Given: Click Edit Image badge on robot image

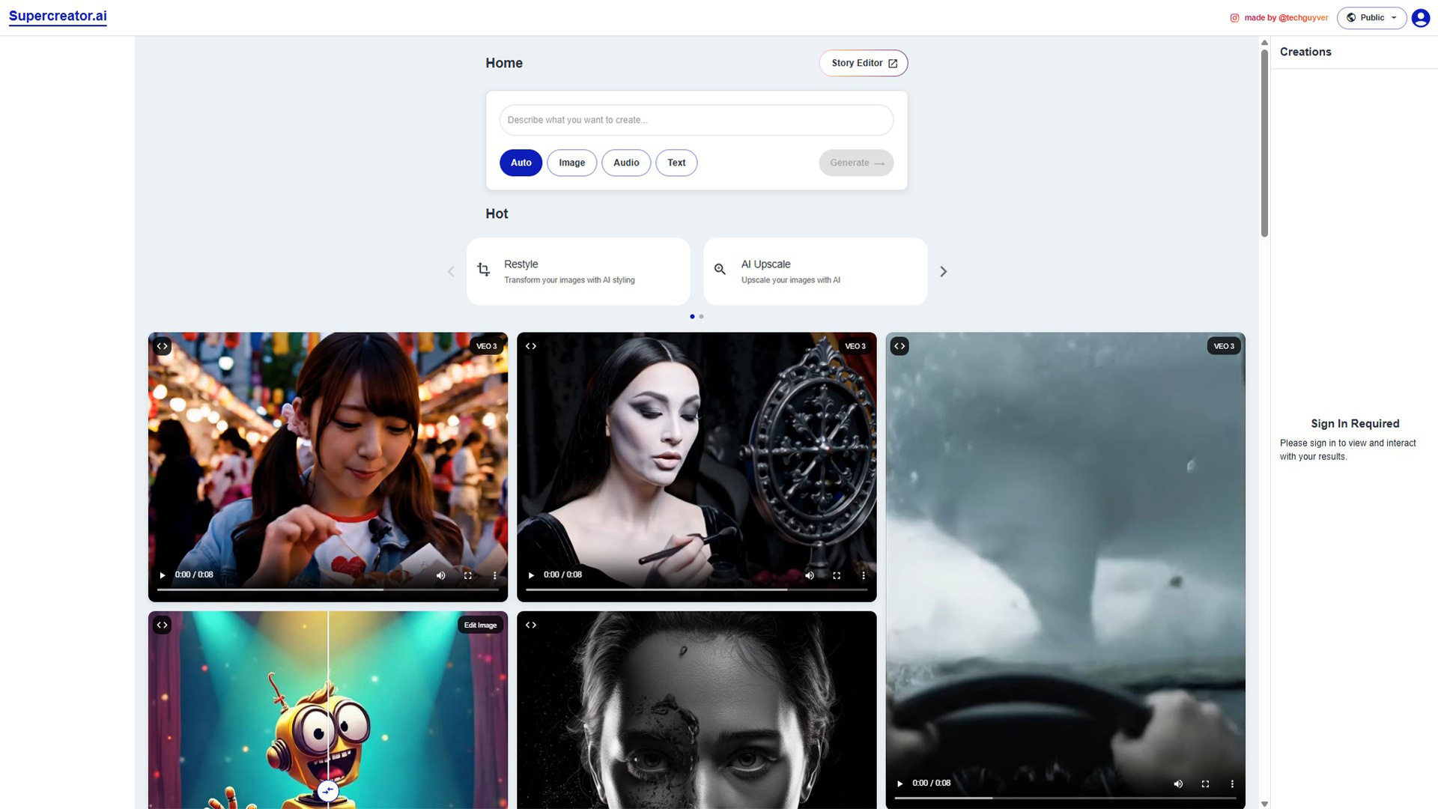Looking at the screenshot, I should pyautogui.click(x=480, y=625).
